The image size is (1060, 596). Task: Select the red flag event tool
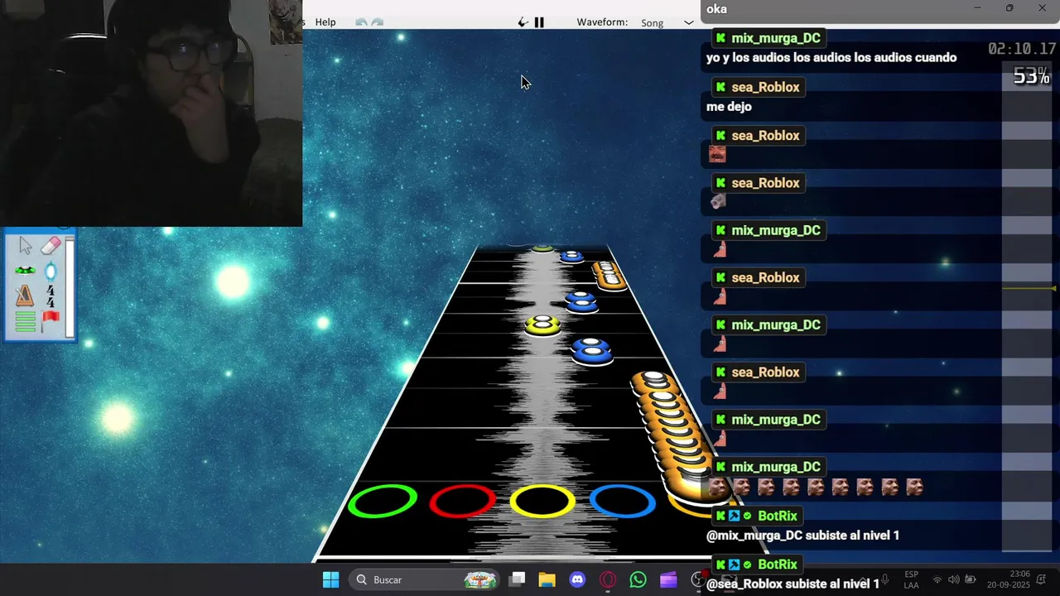pos(51,320)
